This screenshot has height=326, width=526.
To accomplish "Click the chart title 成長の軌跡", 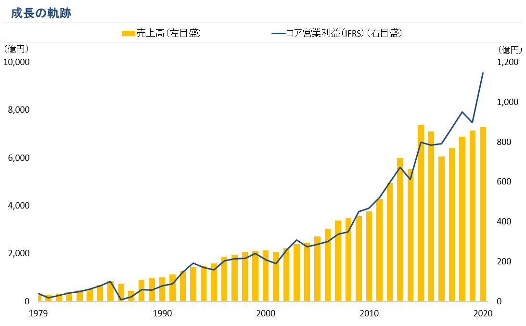I will (x=41, y=13).
